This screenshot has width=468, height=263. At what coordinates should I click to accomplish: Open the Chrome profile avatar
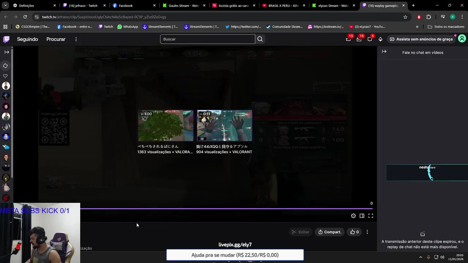(453, 17)
